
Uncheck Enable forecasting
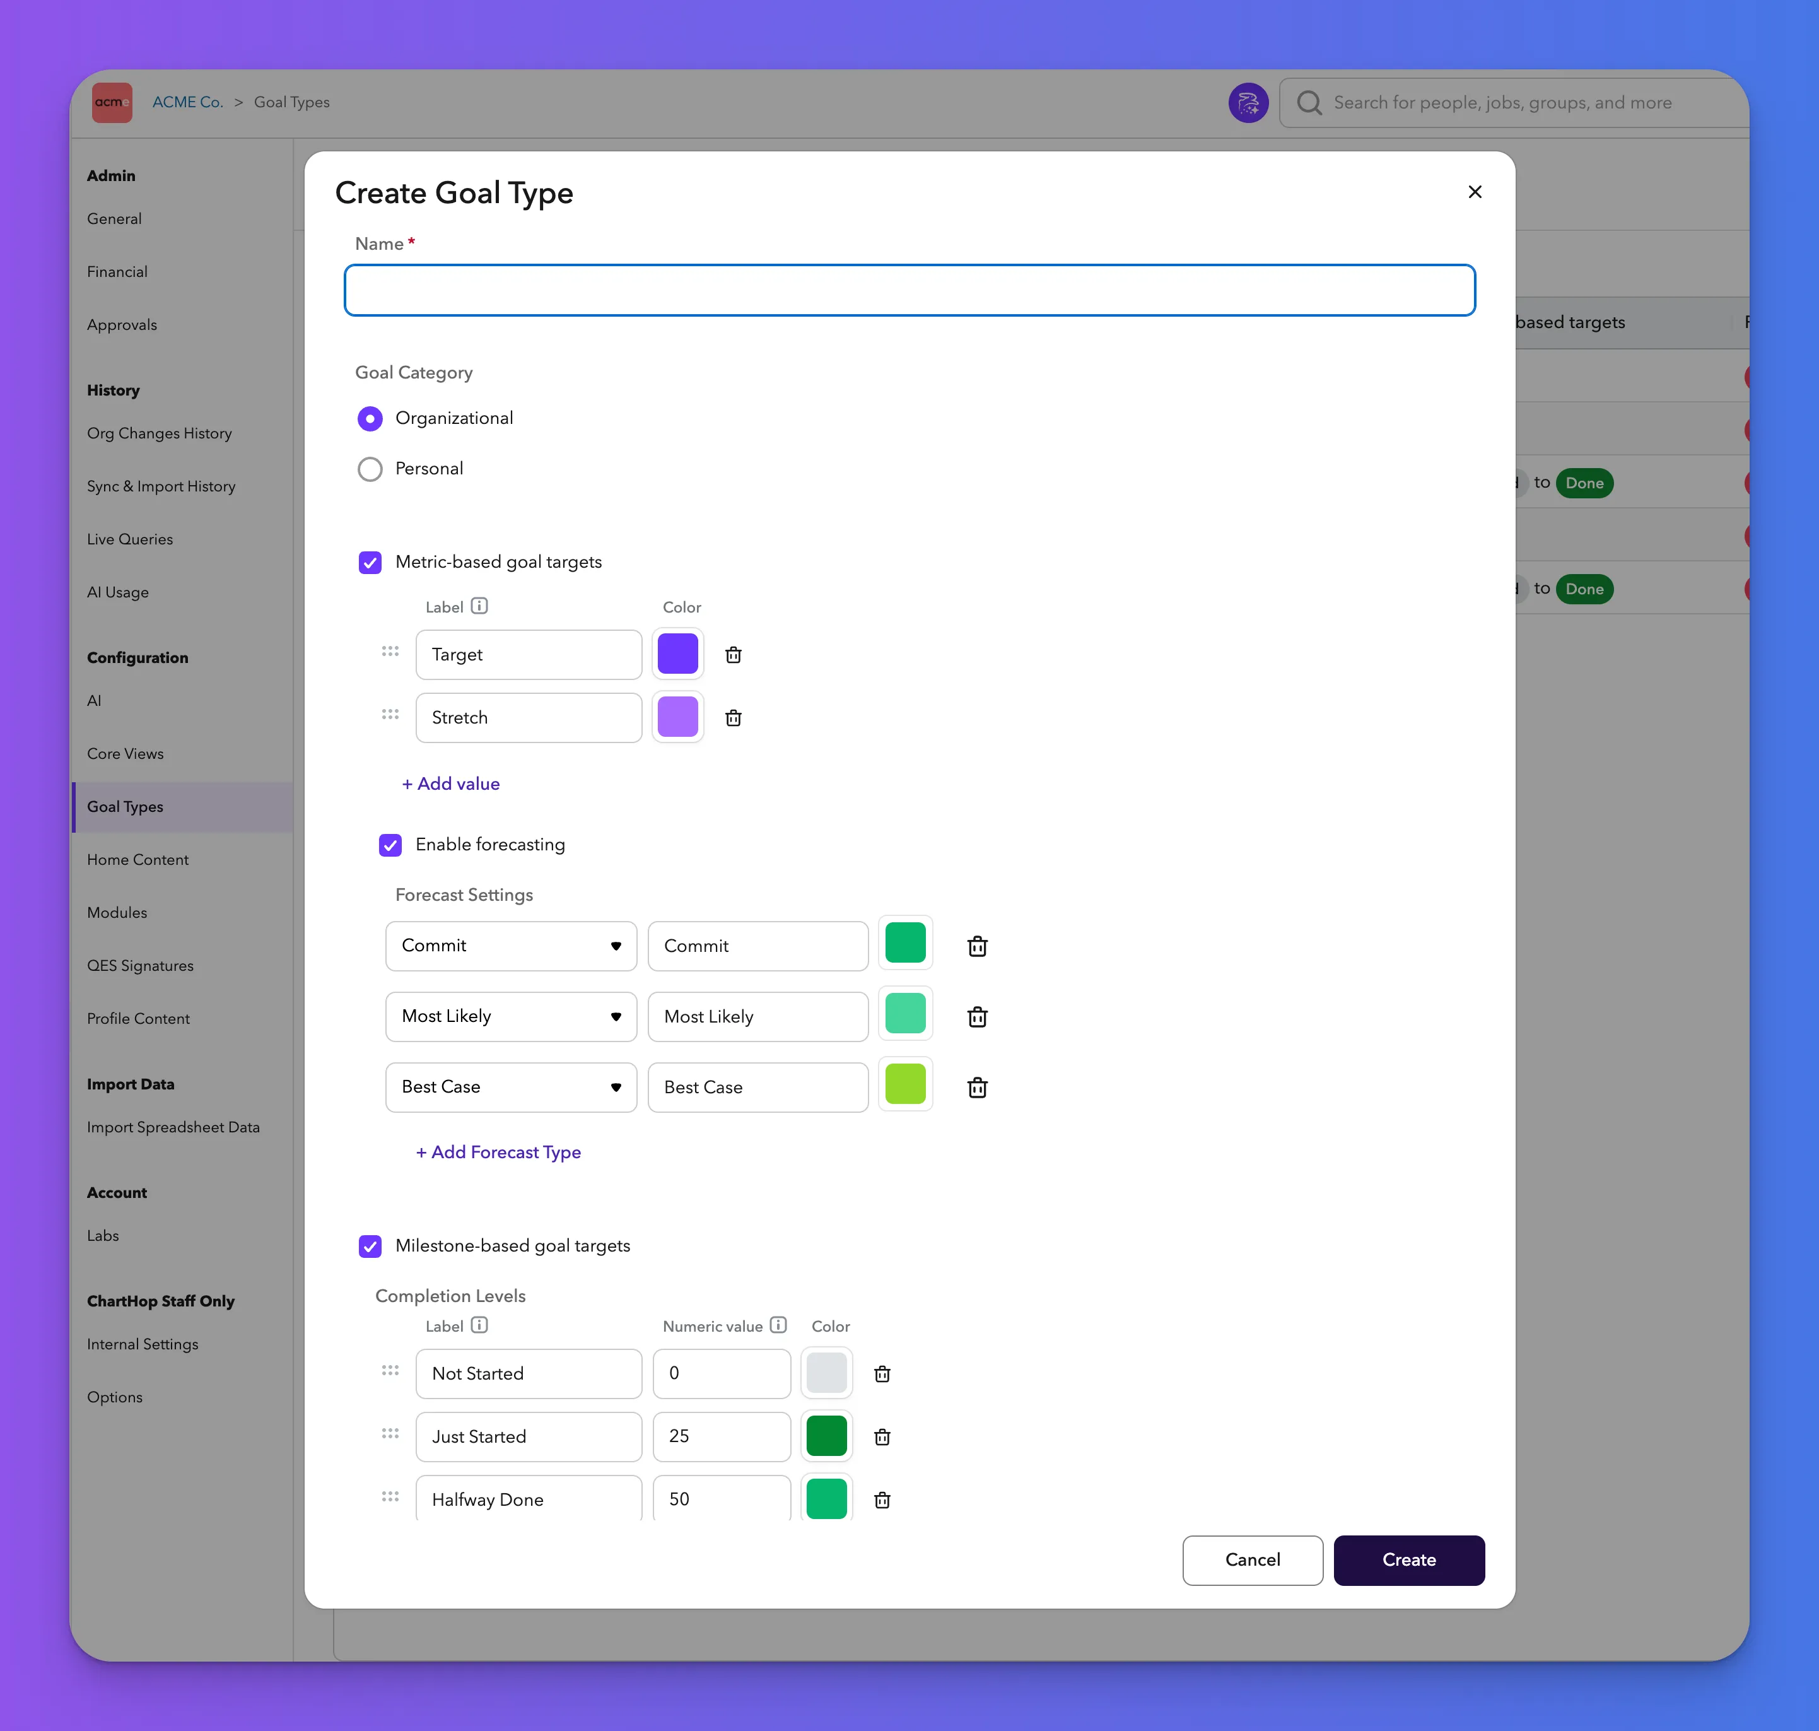pos(390,845)
